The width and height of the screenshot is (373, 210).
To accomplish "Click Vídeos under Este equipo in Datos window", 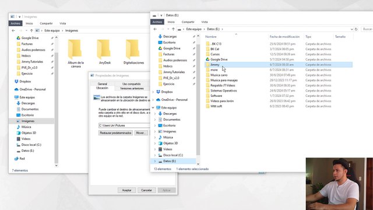I will point(167,149).
